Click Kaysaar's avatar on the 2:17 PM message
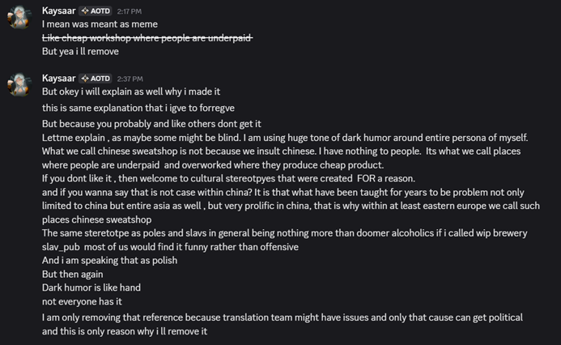The height and width of the screenshot is (345, 561). click(19, 18)
